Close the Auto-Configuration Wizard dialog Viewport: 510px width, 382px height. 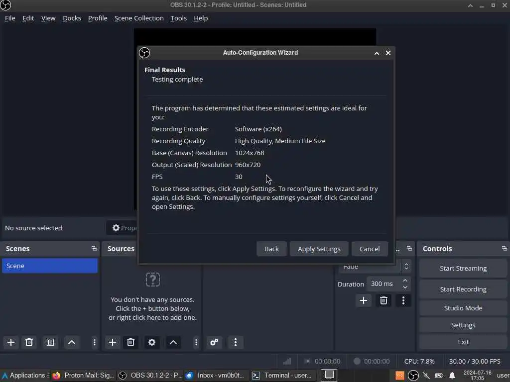[388, 53]
